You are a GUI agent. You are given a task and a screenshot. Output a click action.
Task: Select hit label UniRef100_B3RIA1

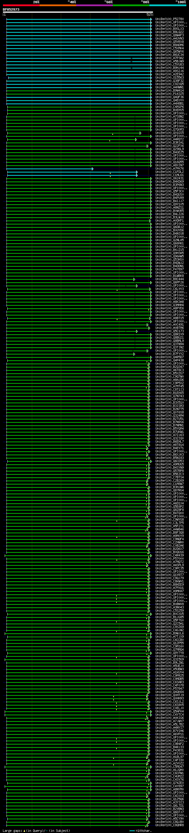(x=170, y=143)
